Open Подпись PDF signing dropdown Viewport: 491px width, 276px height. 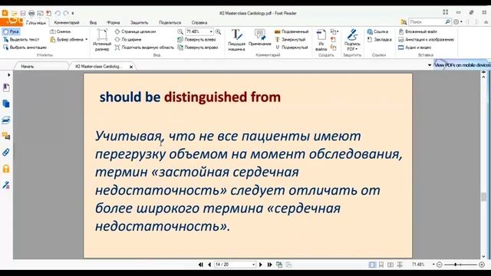352,40
